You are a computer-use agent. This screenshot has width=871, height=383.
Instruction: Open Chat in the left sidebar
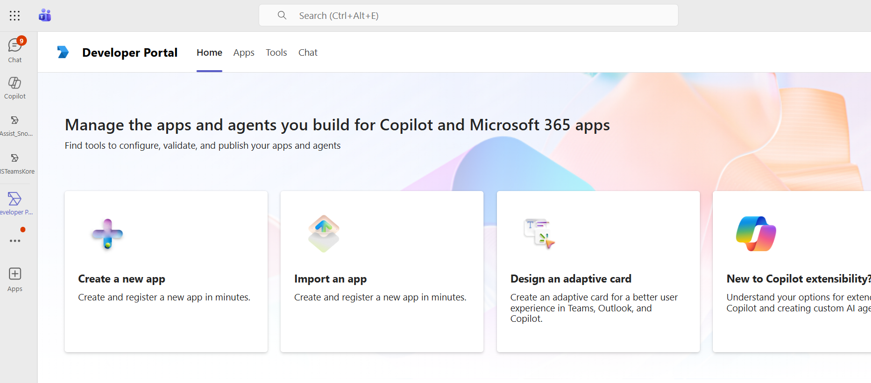(15, 50)
